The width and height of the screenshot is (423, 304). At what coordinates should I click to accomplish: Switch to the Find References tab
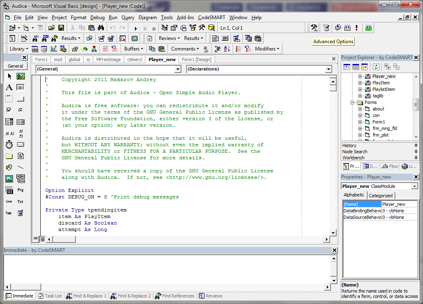(x=174, y=296)
